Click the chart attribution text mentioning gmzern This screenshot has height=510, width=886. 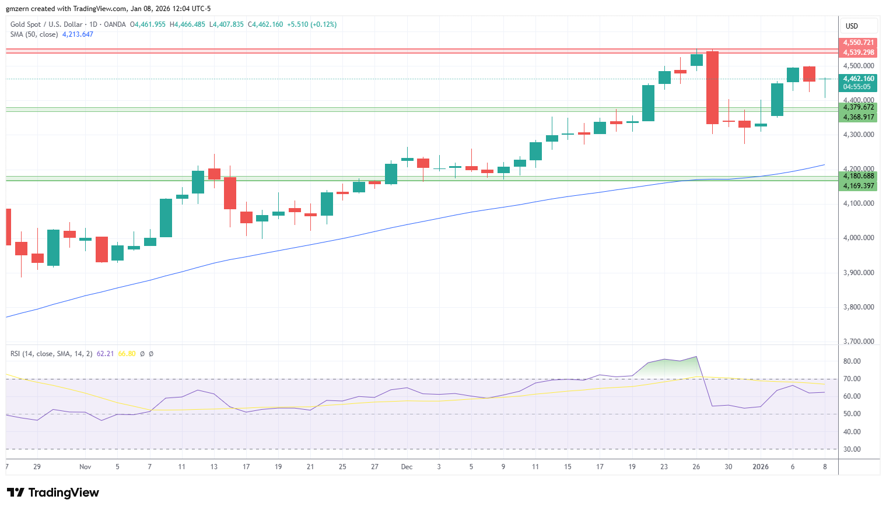point(108,9)
